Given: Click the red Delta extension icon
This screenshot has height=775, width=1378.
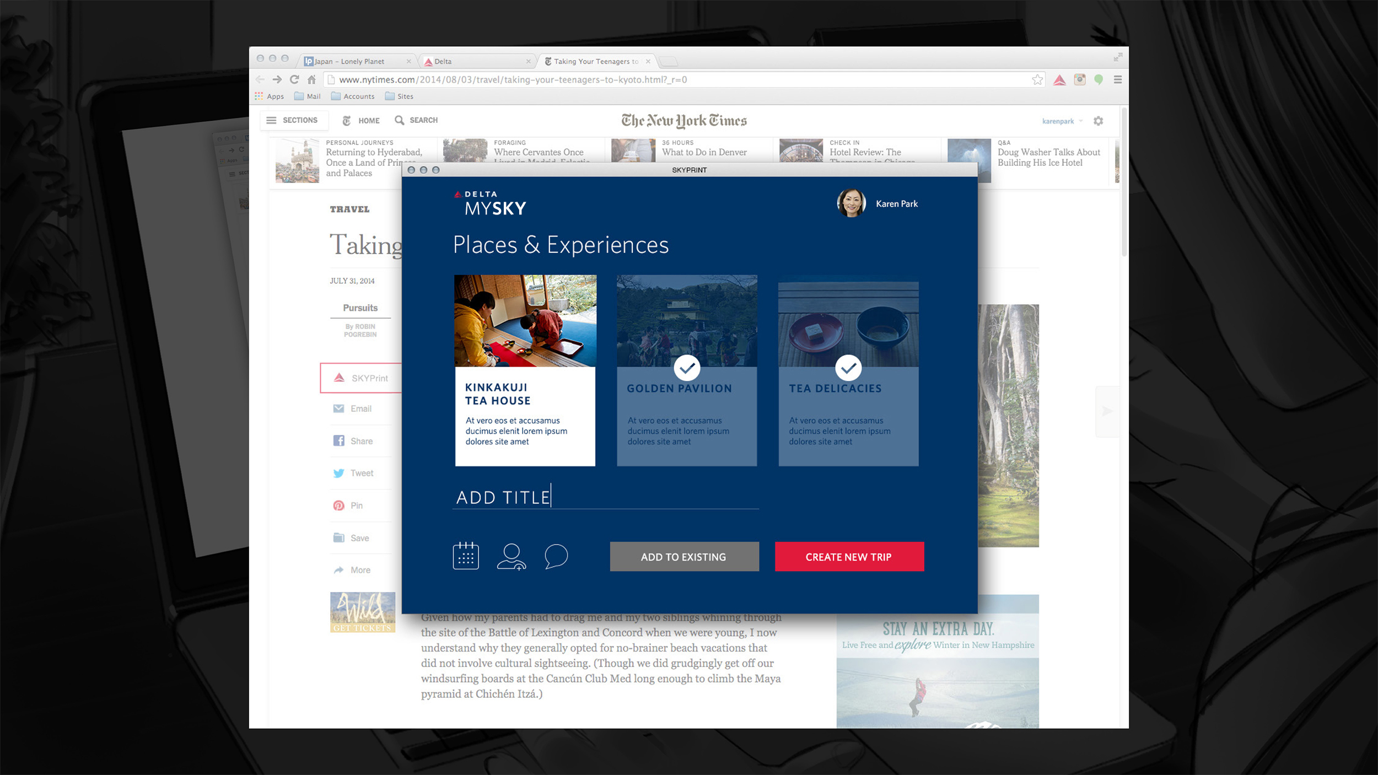Looking at the screenshot, I should [1059, 80].
